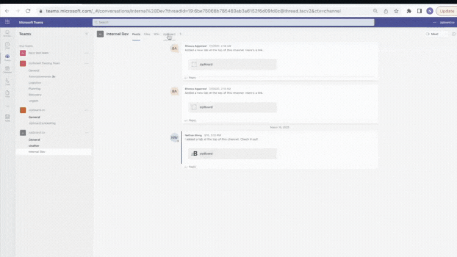Reload the Teams page

point(28,11)
